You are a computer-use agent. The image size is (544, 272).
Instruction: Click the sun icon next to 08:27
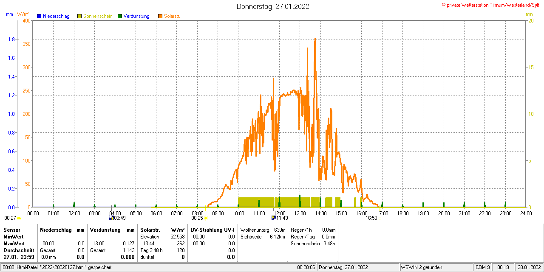(x=19, y=218)
